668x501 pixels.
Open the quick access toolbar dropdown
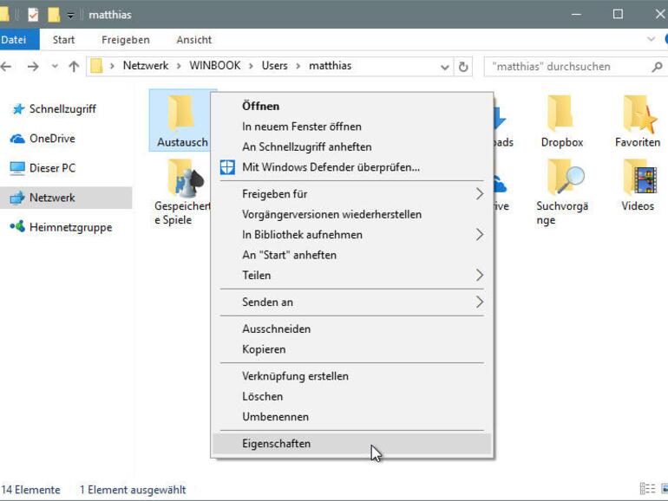(70, 16)
